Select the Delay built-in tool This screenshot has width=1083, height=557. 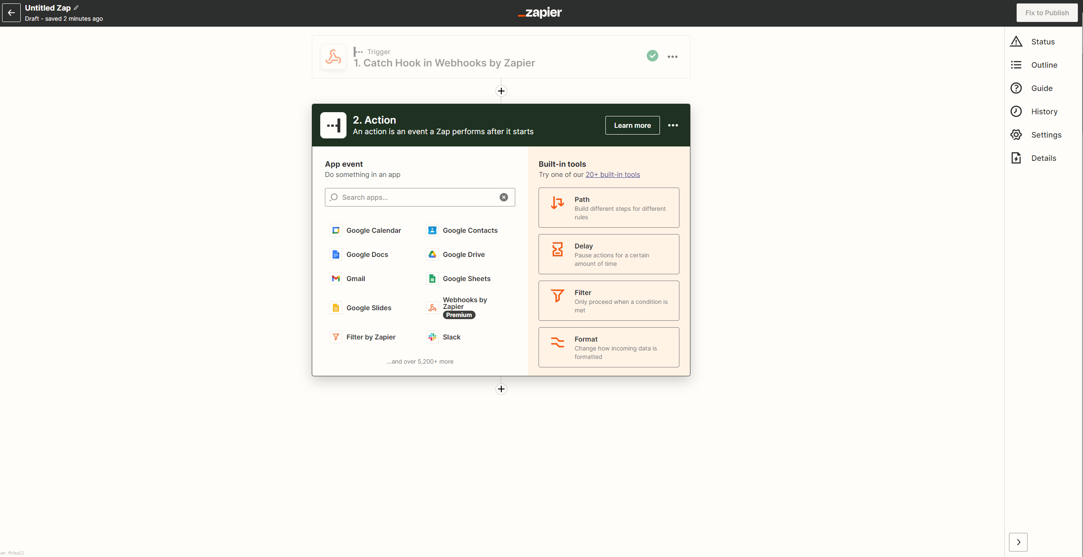tap(608, 254)
